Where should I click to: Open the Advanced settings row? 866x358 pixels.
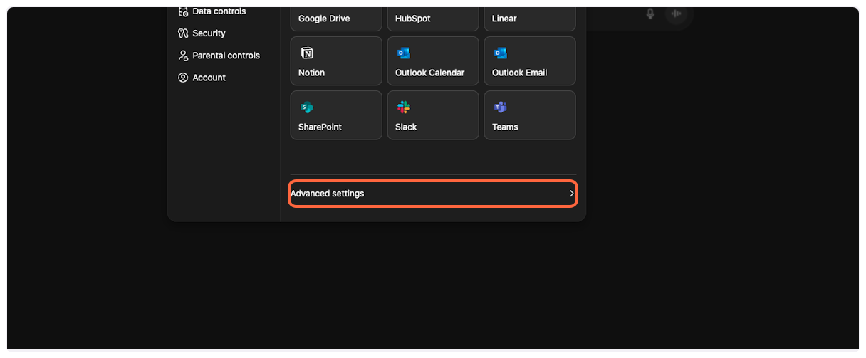[x=433, y=194]
